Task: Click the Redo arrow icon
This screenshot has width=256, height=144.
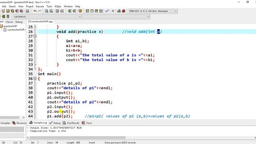Action: [40, 11]
